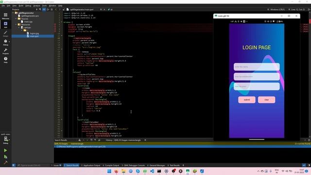
Task: Click the split panel icon in Projects header
Action: tap(48, 9)
